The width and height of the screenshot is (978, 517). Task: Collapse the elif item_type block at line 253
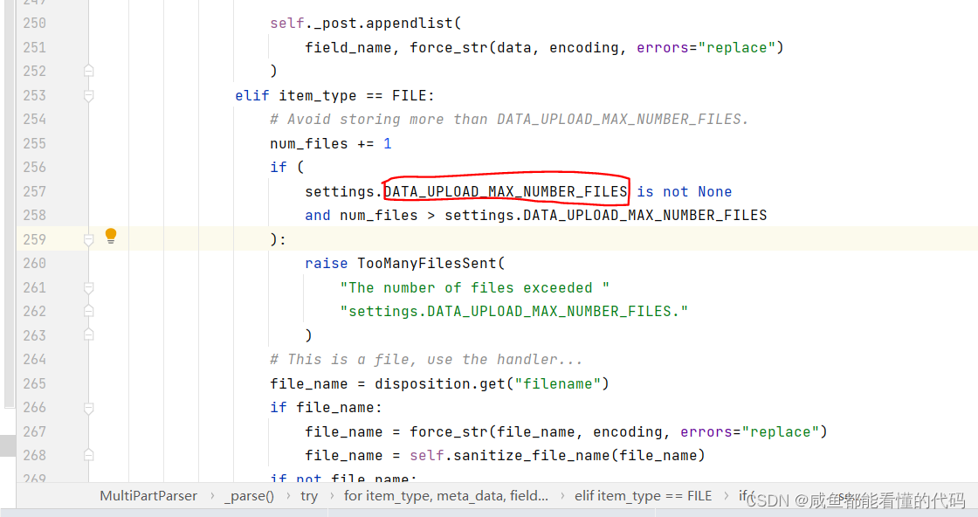click(88, 94)
